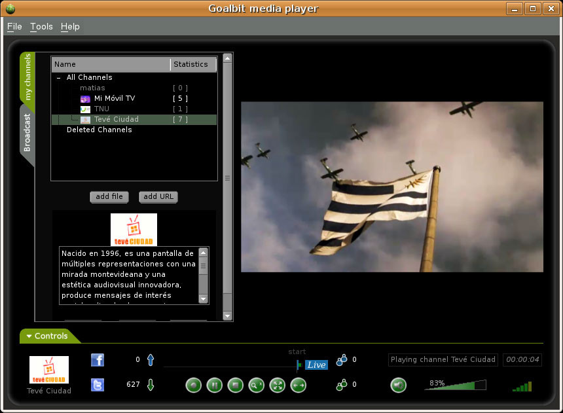This screenshot has width=563, height=413.
Task: Stop playback with the stop button
Action: (x=235, y=386)
